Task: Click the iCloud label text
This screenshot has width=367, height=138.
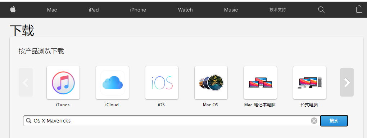Action: pyautogui.click(x=112, y=105)
